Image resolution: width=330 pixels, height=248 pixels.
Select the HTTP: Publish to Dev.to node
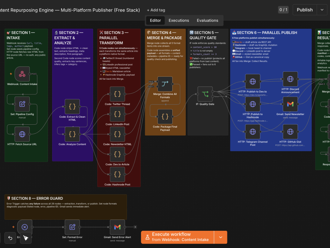[x=253, y=81]
